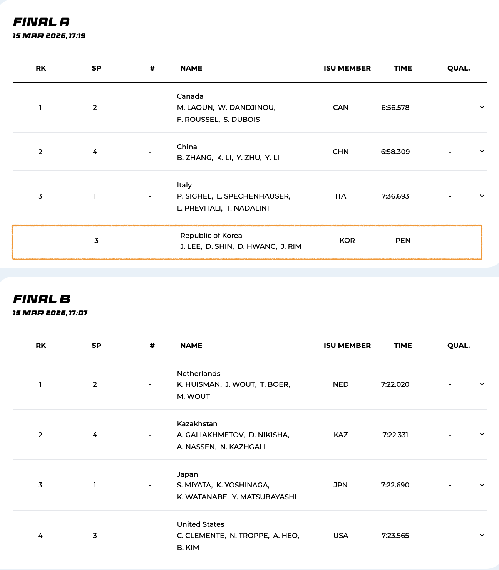Expand Canada row details chevron
Image resolution: width=499 pixels, height=570 pixels.
click(482, 107)
